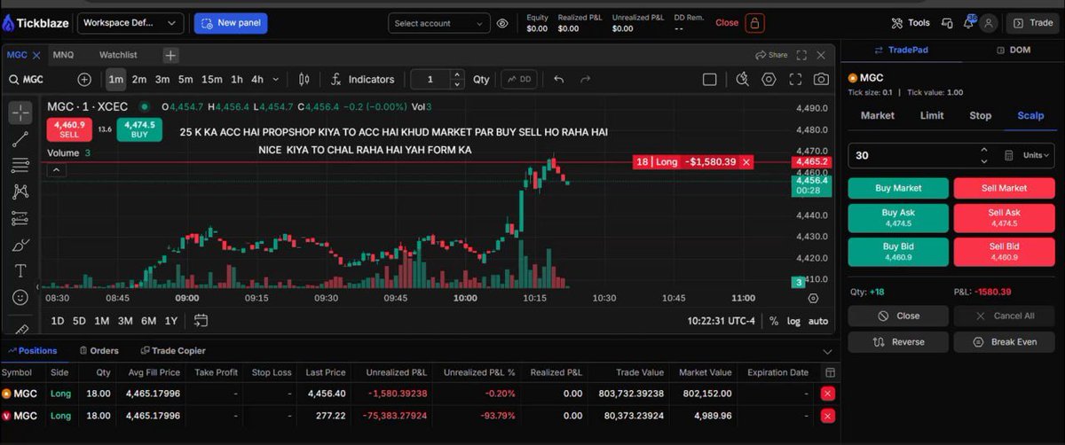This screenshot has height=445, width=1065.
Task: Click the New panel button
Action: coord(231,23)
